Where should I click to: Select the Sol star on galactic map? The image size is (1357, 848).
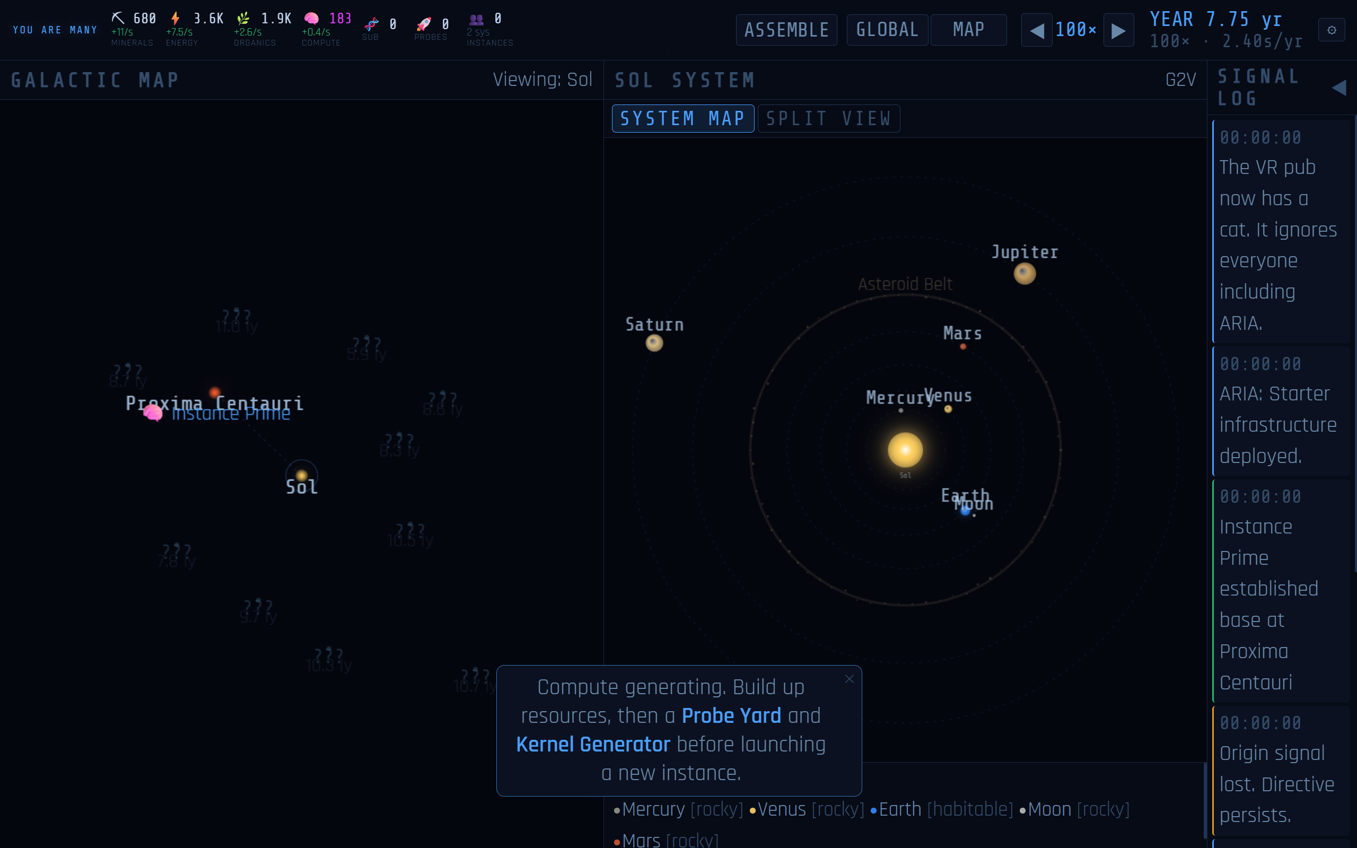click(302, 476)
